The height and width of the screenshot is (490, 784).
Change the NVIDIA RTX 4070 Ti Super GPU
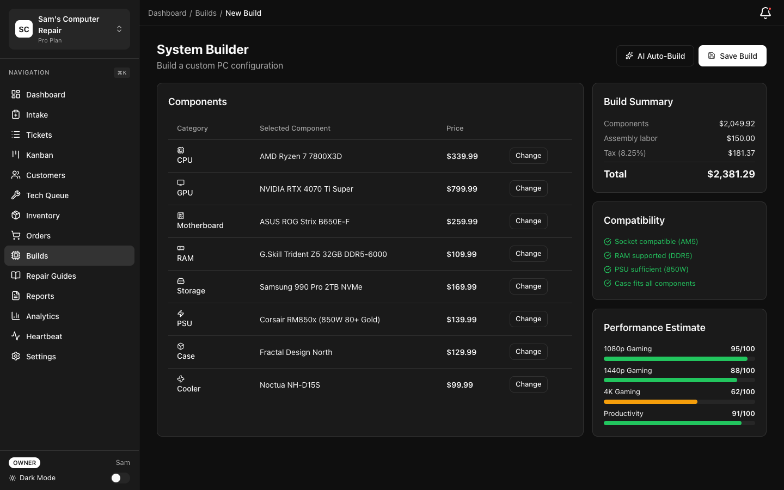pyautogui.click(x=528, y=188)
